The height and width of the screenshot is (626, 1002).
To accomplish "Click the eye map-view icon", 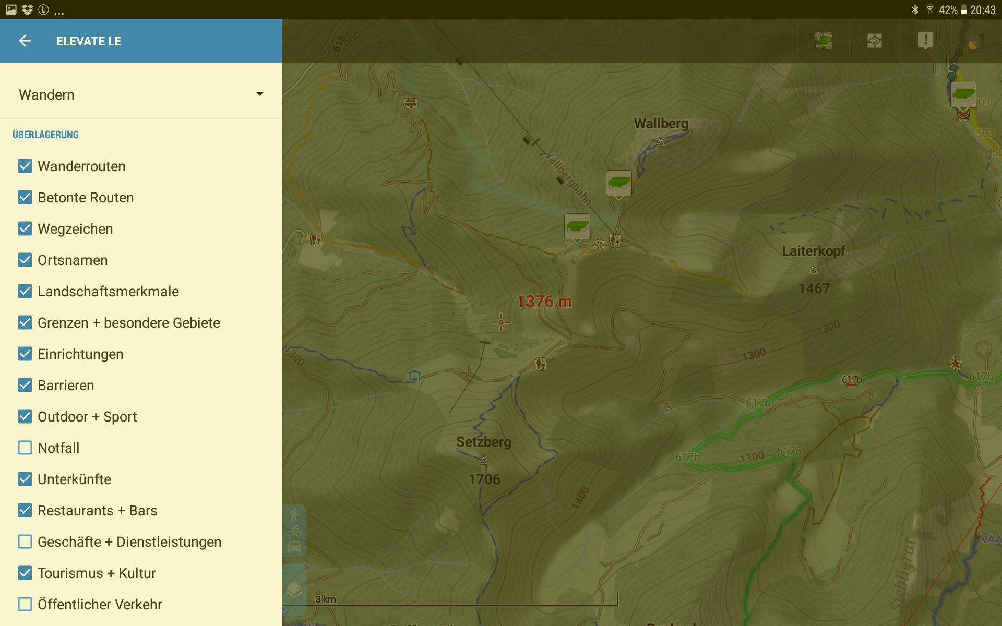I will tap(875, 41).
